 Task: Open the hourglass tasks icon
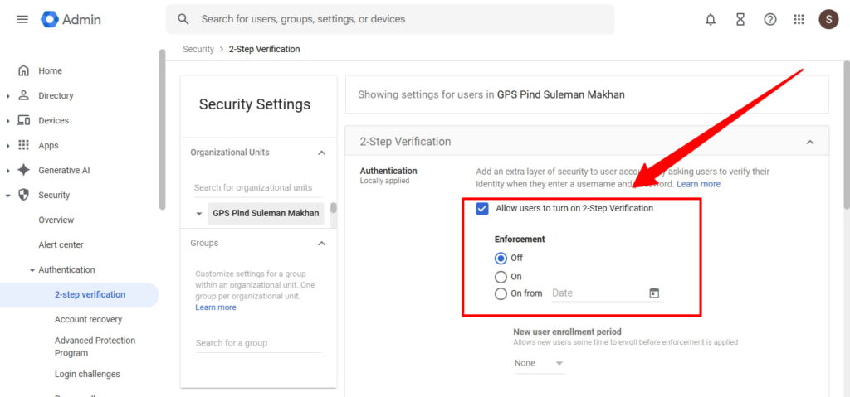[x=740, y=19]
